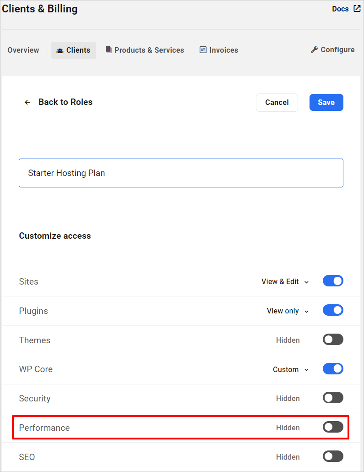The width and height of the screenshot is (364, 472).
Task: Click the Products & Services box icon
Action: (109, 50)
